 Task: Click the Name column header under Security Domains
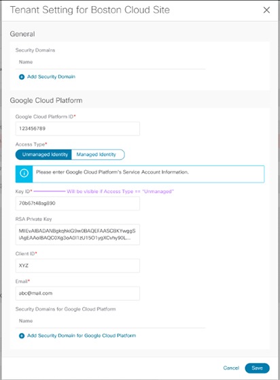tap(26, 62)
